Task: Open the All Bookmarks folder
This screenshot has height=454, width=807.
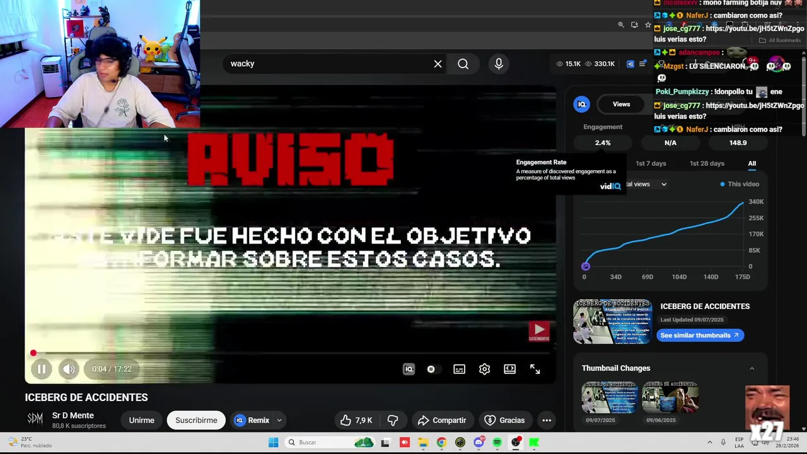Action: 780,40
